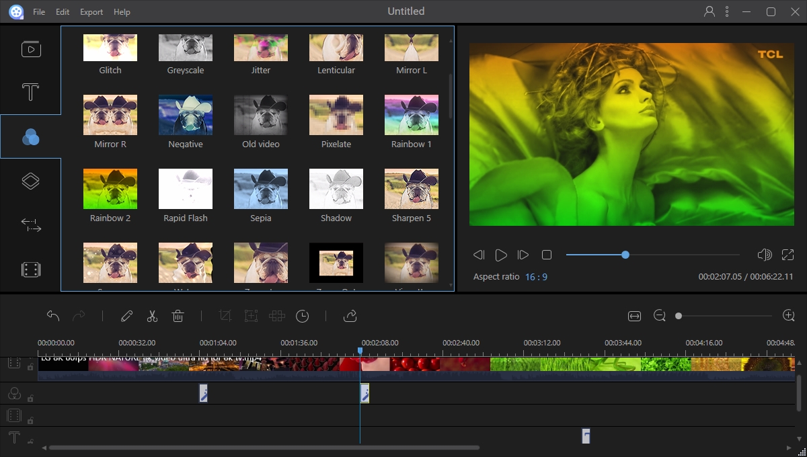The width and height of the screenshot is (807, 457).
Task: Click the timeline zoom slider handle
Action: [679, 316]
